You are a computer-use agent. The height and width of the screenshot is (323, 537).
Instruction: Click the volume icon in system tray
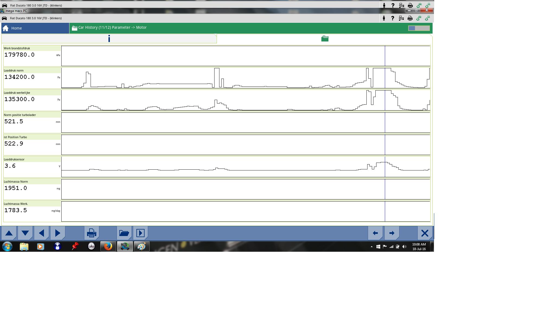pyautogui.click(x=404, y=247)
